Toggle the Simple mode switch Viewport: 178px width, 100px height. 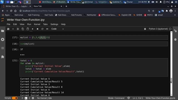(15, 98)
